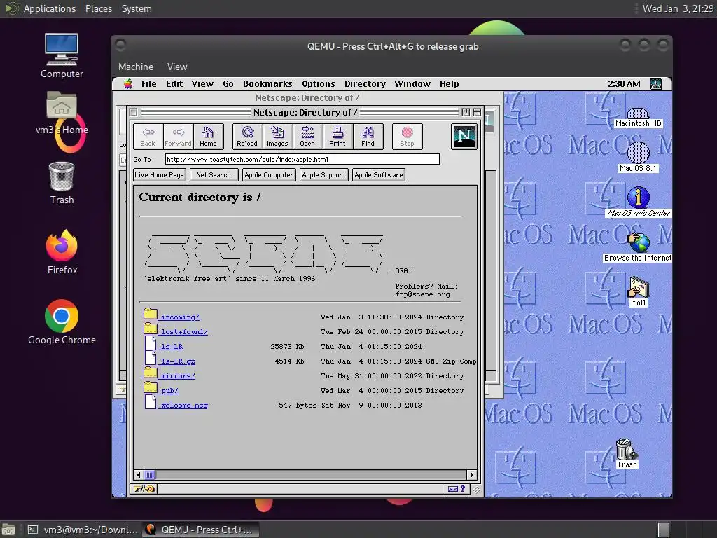Click the Apple Support button

tap(323, 174)
